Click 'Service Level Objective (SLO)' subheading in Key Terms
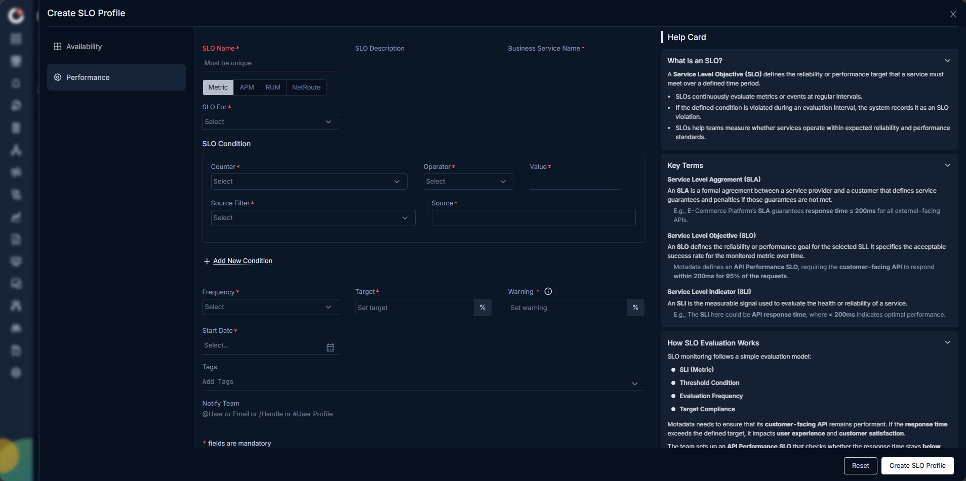The width and height of the screenshot is (966, 481). click(x=711, y=236)
